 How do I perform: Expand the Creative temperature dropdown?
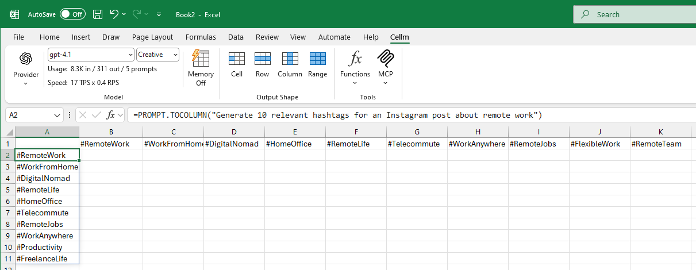pyautogui.click(x=175, y=55)
